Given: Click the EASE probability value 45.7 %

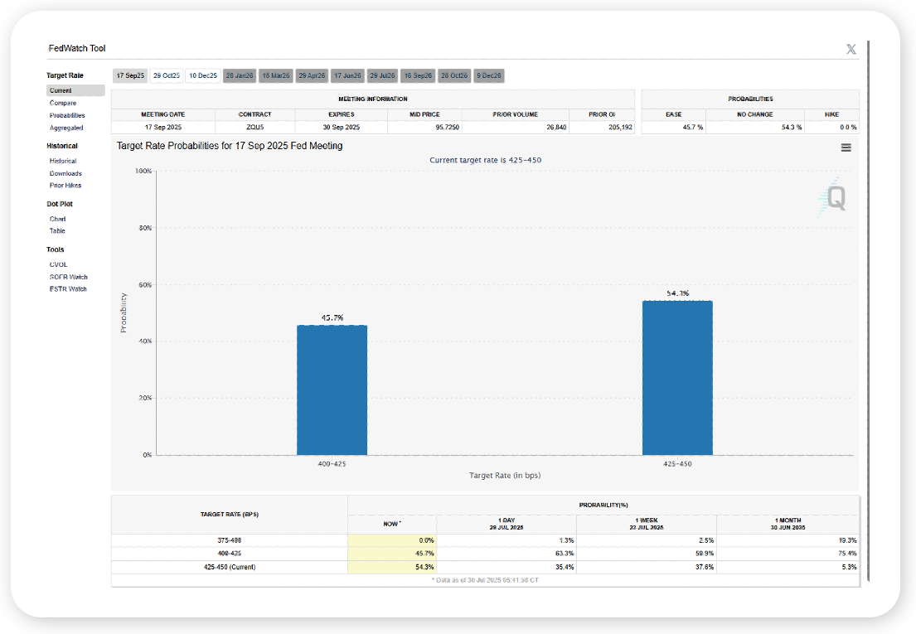Looking at the screenshot, I should pyautogui.click(x=693, y=128).
